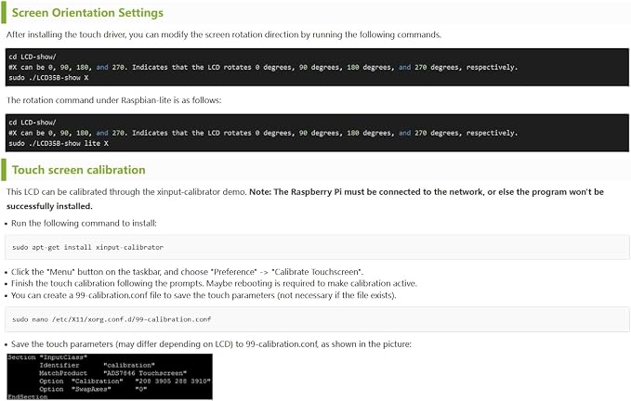Click 'sudo ./LCD35B-show X' command line
This screenshot has height=401, width=631.
[48, 78]
